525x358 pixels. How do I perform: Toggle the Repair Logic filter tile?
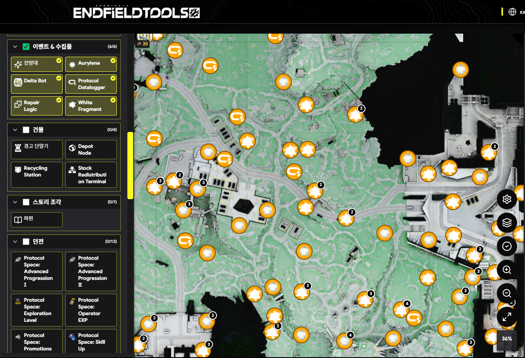coord(37,106)
